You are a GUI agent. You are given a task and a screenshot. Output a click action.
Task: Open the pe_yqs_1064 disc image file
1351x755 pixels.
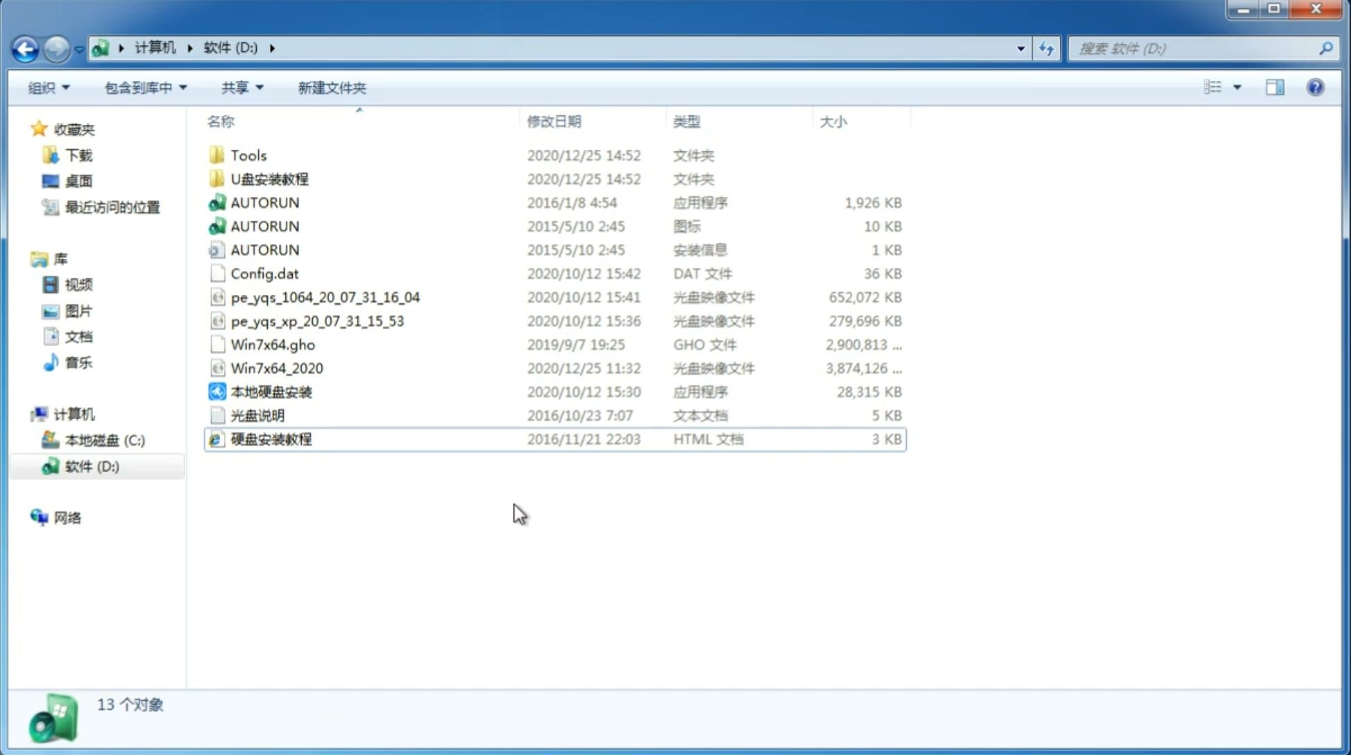pos(325,297)
